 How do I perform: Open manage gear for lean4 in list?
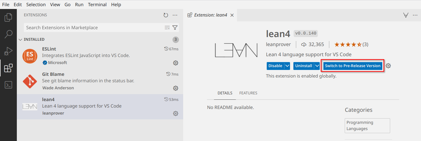pyautogui.click(x=176, y=113)
